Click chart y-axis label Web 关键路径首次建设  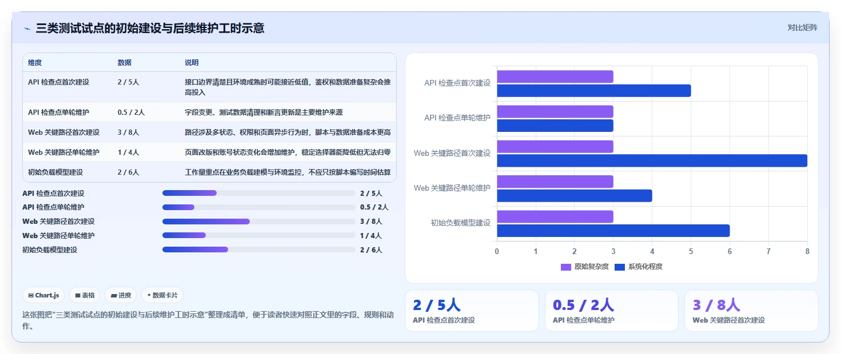coord(452,154)
